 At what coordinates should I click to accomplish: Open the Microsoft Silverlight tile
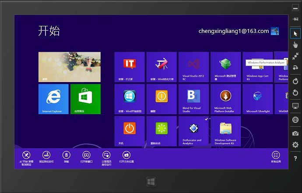point(257,99)
